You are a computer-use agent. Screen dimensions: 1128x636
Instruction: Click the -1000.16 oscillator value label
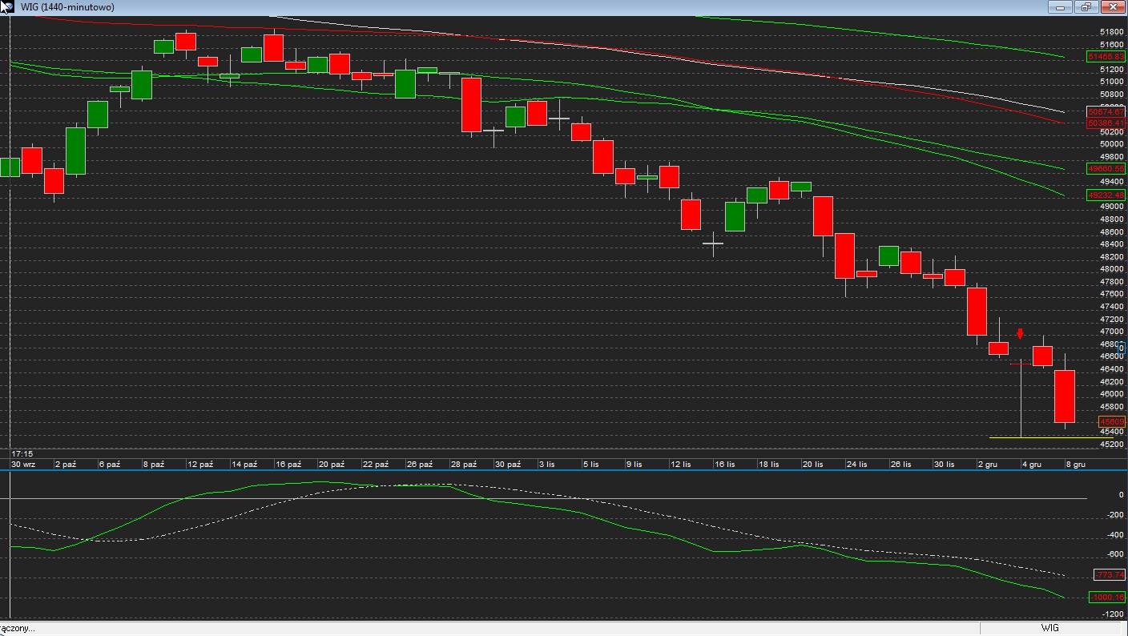coord(1106,598)
